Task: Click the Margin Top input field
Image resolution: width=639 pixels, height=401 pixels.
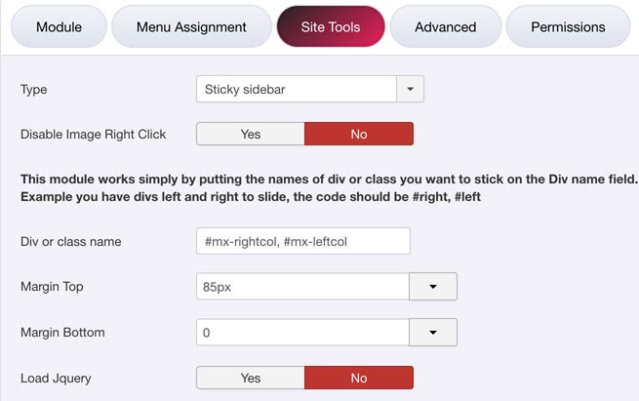Action: click(x=301, y=287)
